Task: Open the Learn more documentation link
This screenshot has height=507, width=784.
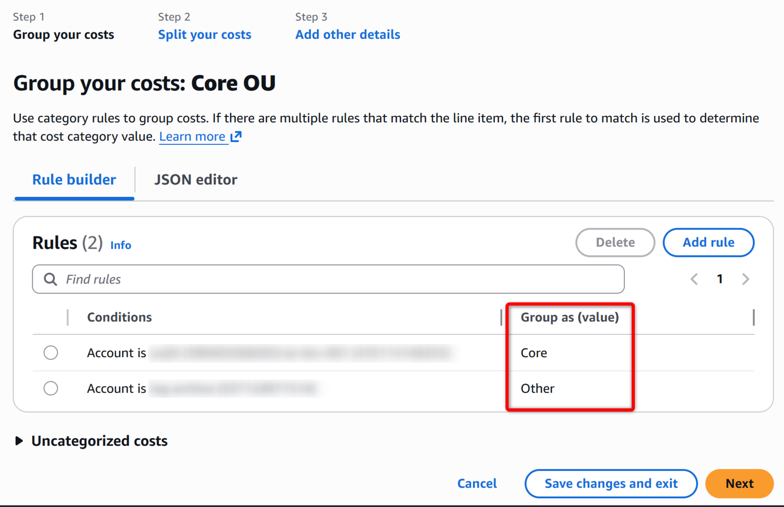Action: (x=192, y=137)
